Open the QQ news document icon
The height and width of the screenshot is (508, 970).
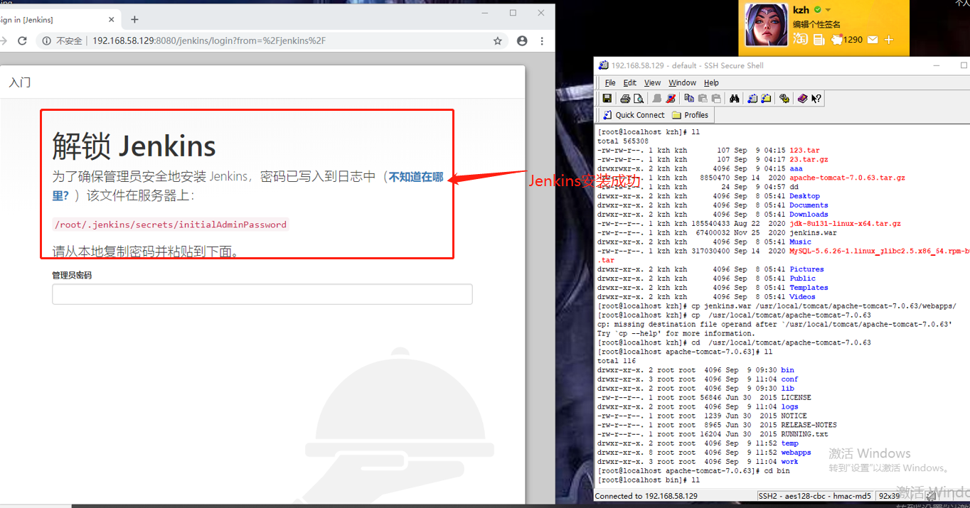[x=819, y=40]
